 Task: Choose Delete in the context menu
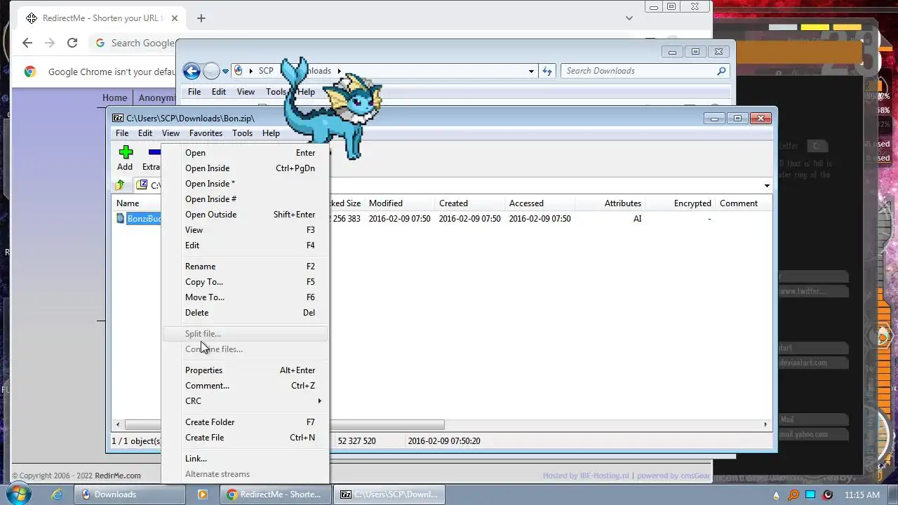(x=246, y=313)
